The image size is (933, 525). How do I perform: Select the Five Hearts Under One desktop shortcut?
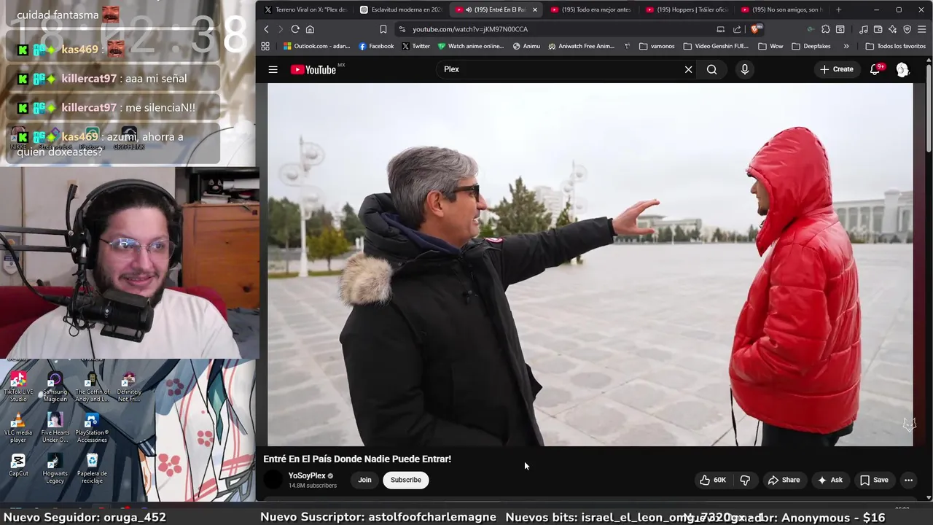pyautogui.click(x=55, y=428)
